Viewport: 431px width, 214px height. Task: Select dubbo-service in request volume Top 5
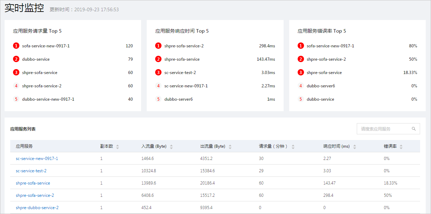(36, 59)
